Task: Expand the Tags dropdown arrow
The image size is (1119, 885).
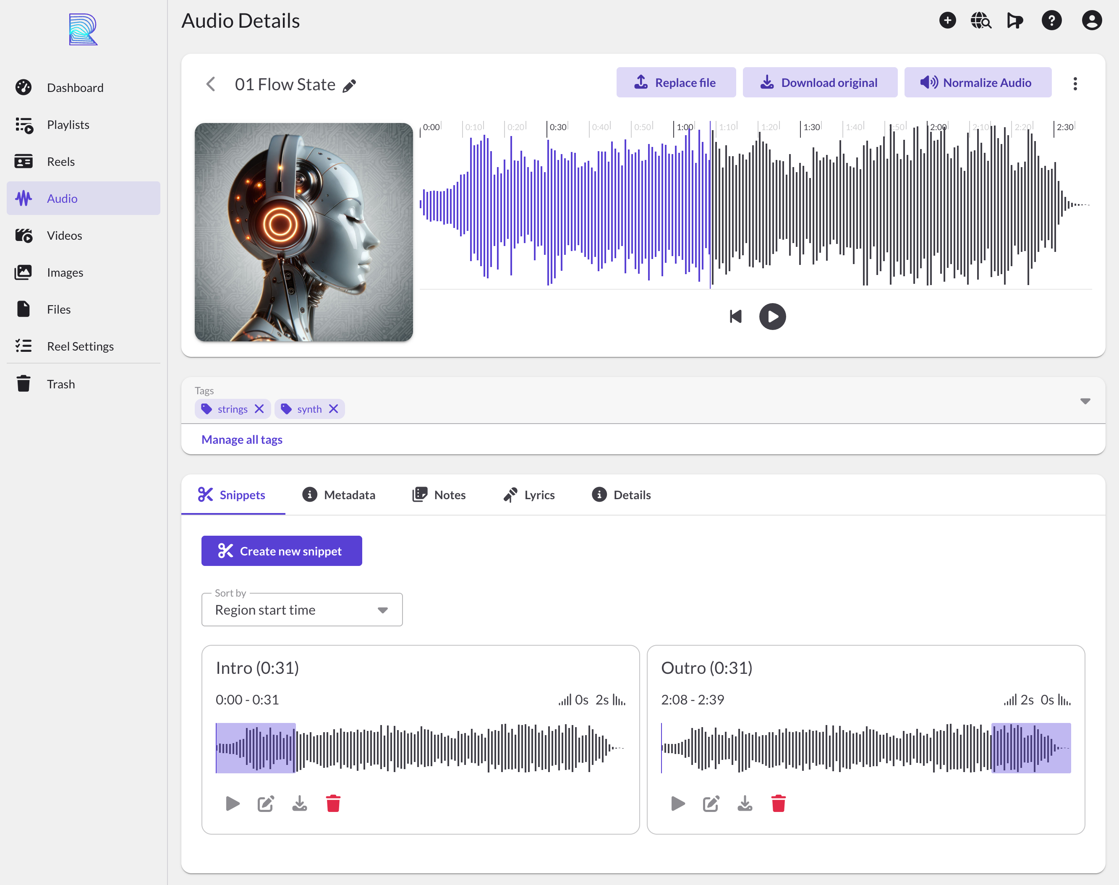Action: (x=1085, y=401)
